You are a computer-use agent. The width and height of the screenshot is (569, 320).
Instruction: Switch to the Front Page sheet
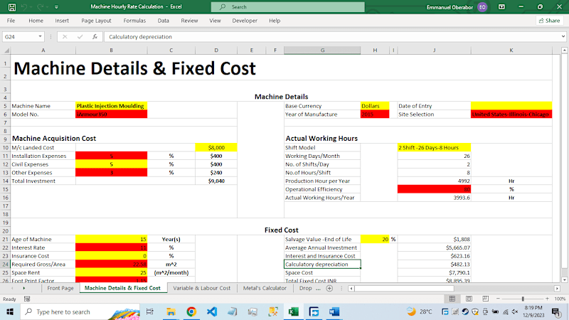click(x=60, y=288)
